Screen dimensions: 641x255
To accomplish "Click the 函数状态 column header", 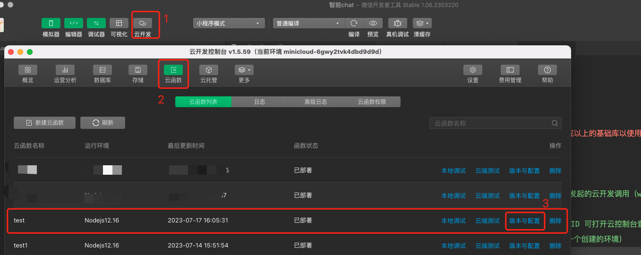I will click(x=306, y=145).
